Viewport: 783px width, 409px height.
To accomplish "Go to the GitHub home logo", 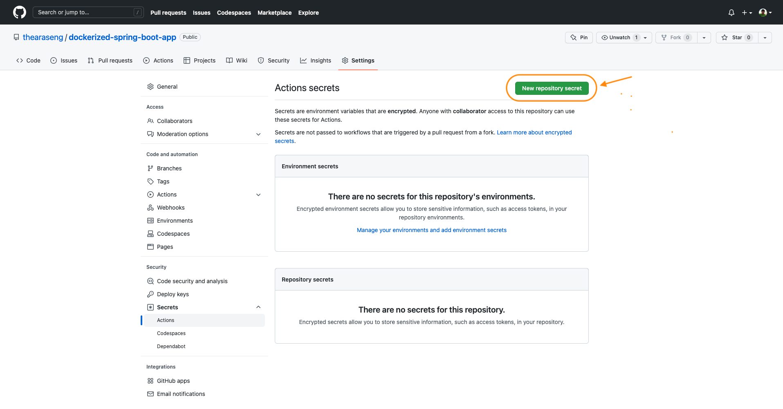I will click(19, 12).
